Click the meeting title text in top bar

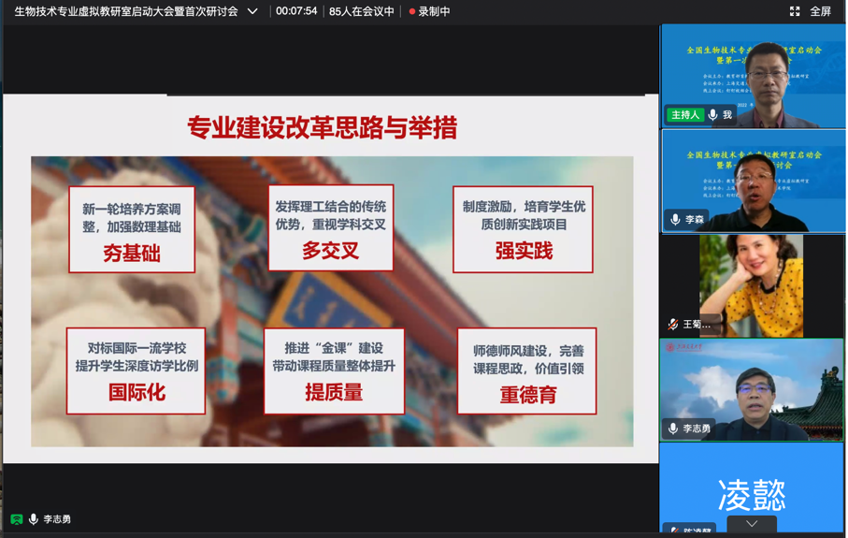coord(126,11)
